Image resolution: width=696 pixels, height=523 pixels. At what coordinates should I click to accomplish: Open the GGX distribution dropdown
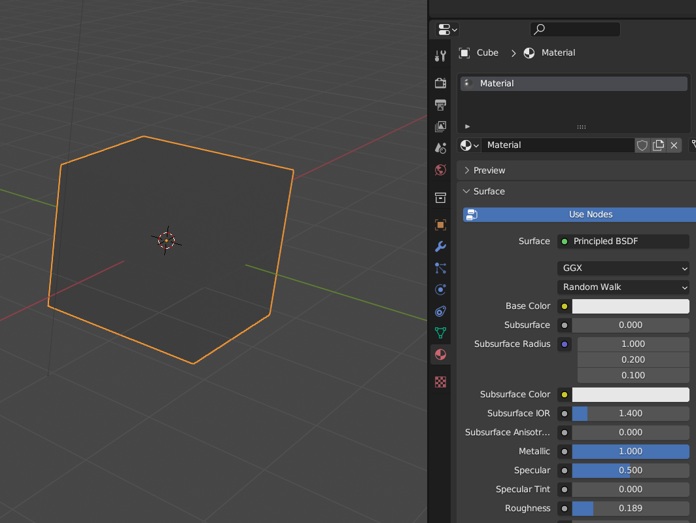point(623,268)
